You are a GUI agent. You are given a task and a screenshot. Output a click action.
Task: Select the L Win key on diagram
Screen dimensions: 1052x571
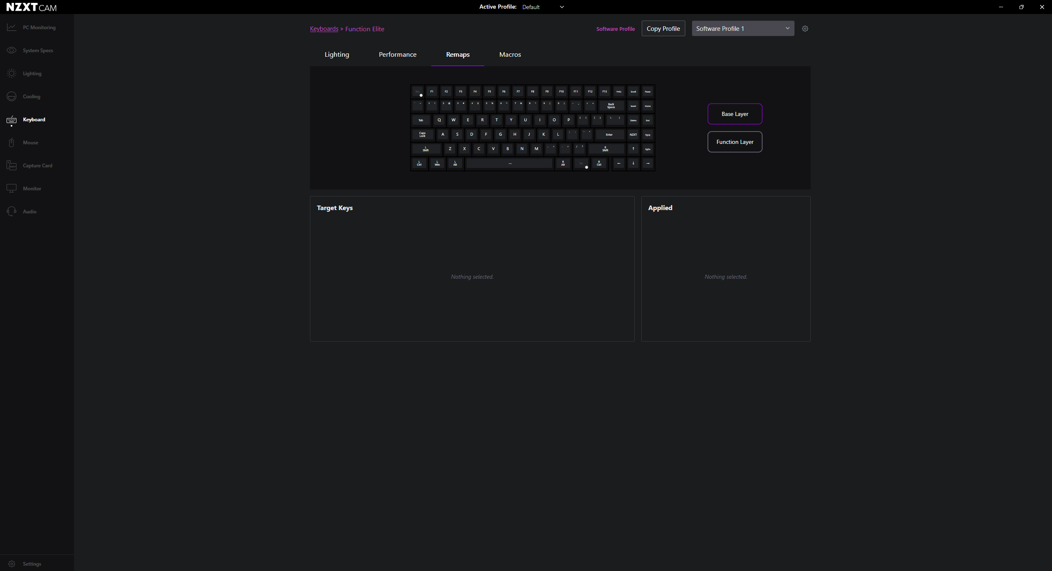tap(437, 163)
